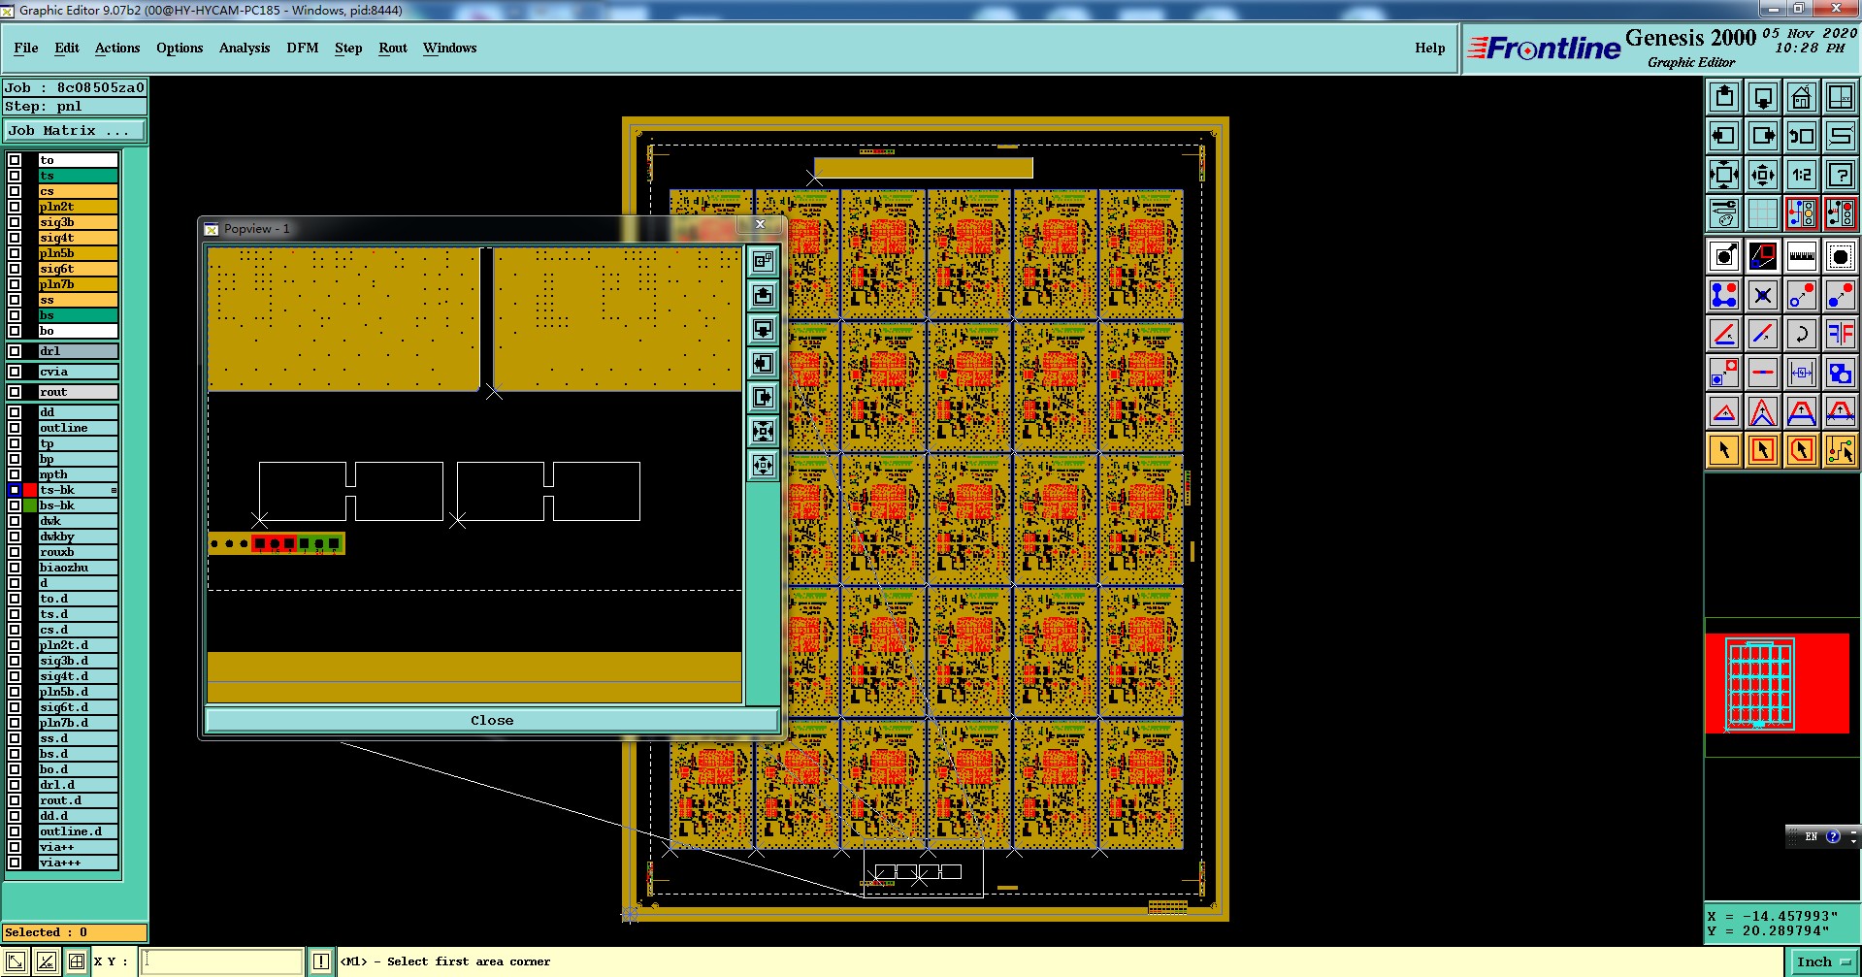This screenshot has width=1862, height=977.
Task: Toggle checkbox for layer 'drl'
Action: [15, 351]
